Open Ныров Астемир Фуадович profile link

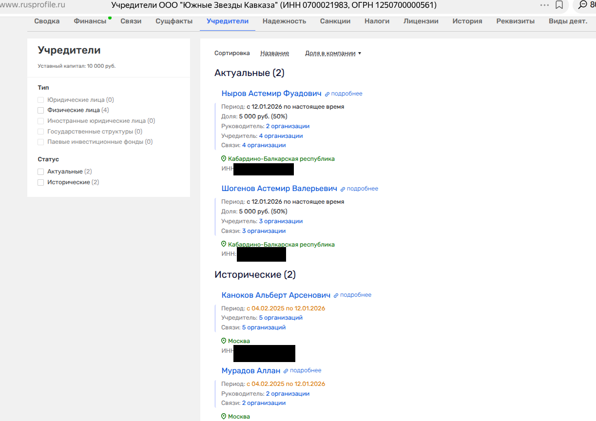tap(271, 94)
